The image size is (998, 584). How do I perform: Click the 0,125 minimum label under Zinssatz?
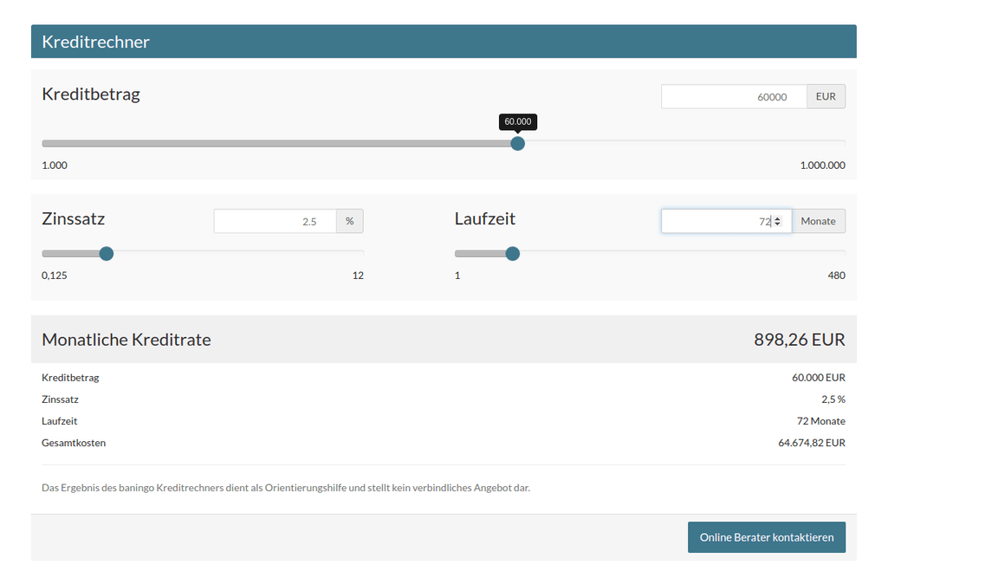(x=55, y=276)
